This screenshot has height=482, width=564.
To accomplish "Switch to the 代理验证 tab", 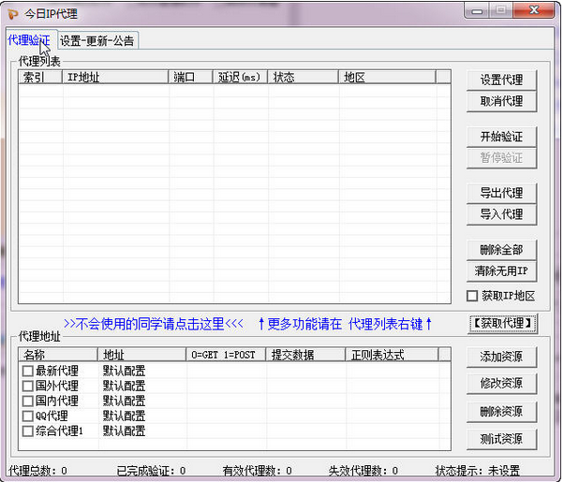I will pyautogui.click(x=28, y=40).
